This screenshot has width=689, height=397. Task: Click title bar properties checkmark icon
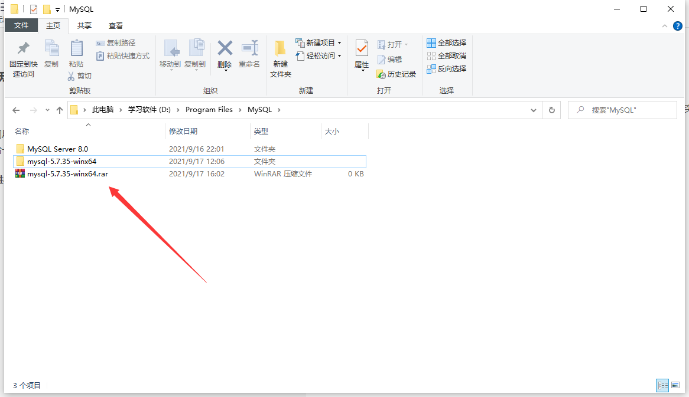[x=34, y=9]
